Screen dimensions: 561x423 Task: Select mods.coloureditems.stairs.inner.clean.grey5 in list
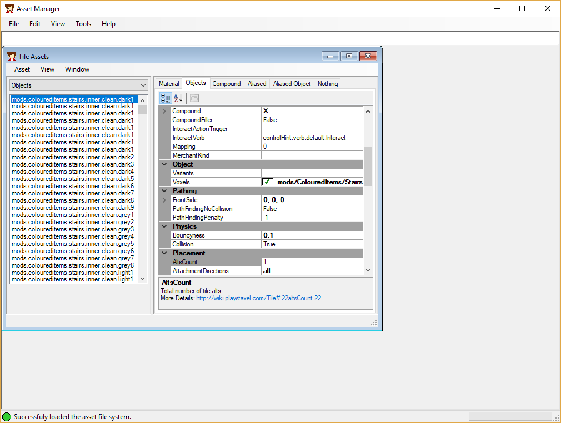click(x=73, y=244)
